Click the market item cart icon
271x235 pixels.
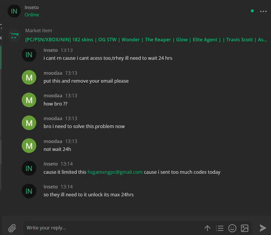[15, 35]
